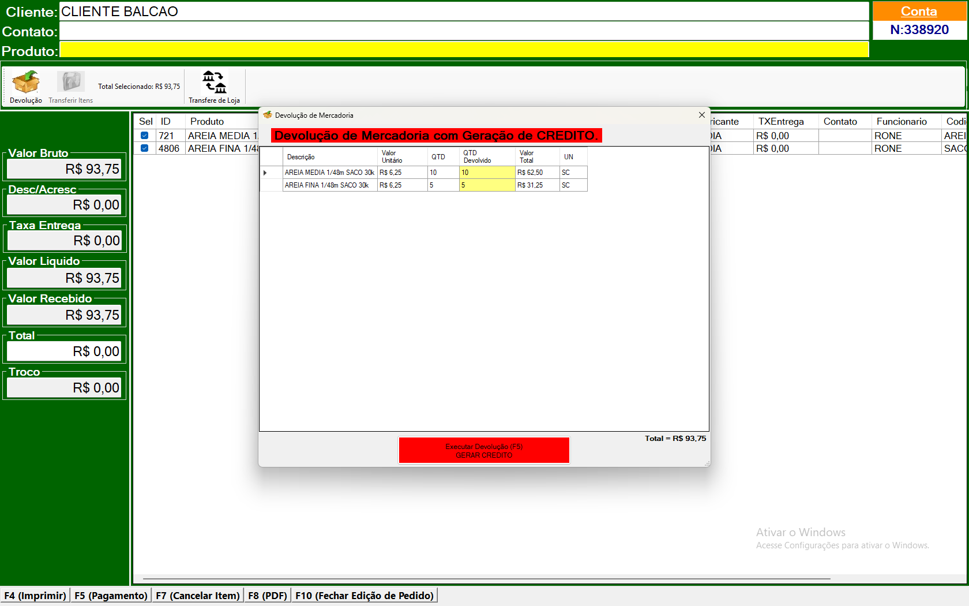This screenshot has height=606, width=969.
Task: Select the AREIA MEDIA row arrow indicator
Action: click(265, 173)
